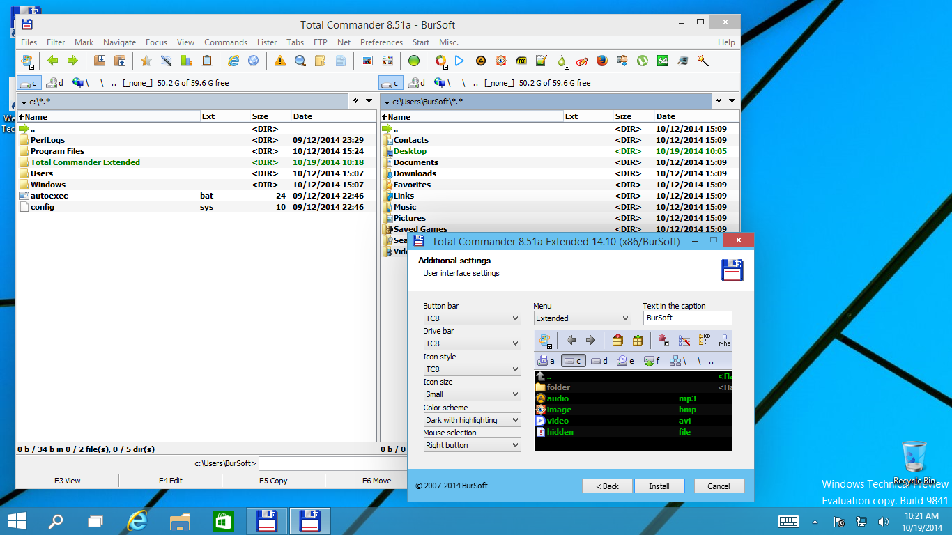952x535 pixels.
Task: Click the yellow PDF toolbar icon
Action: click(x=521, y=61)
